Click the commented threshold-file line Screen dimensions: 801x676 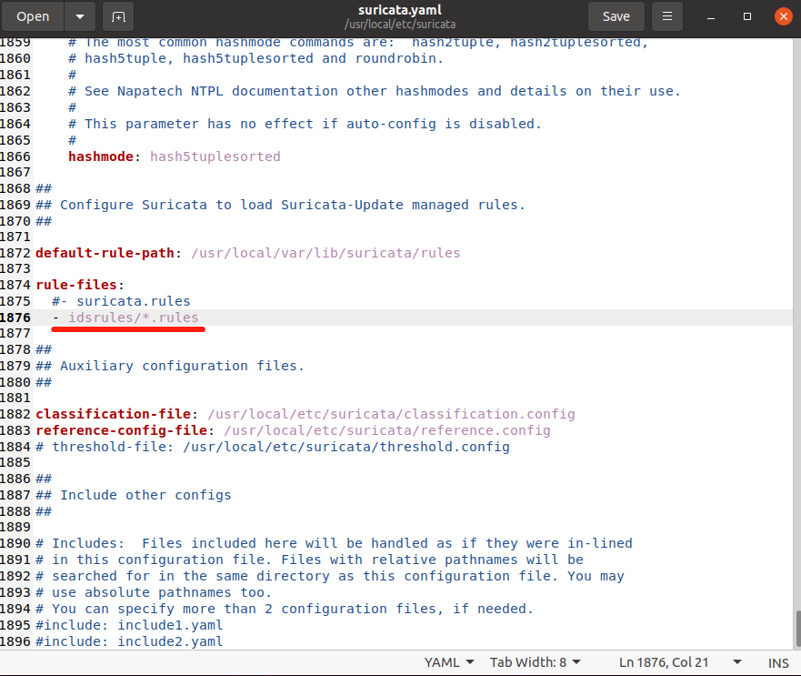[273, 447]
